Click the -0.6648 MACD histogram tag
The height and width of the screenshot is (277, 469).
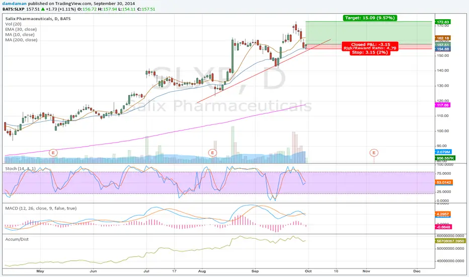[x=444, y=227]
